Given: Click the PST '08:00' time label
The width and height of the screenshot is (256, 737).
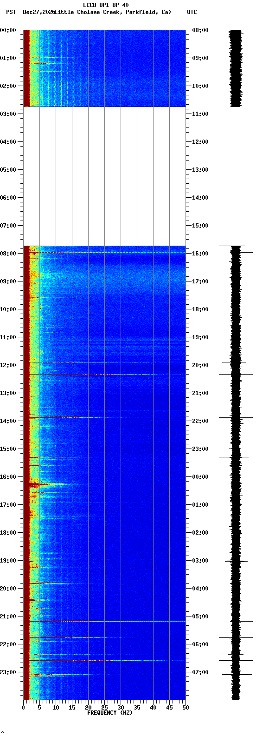Looking at the screenshot, I should [8, 254].
